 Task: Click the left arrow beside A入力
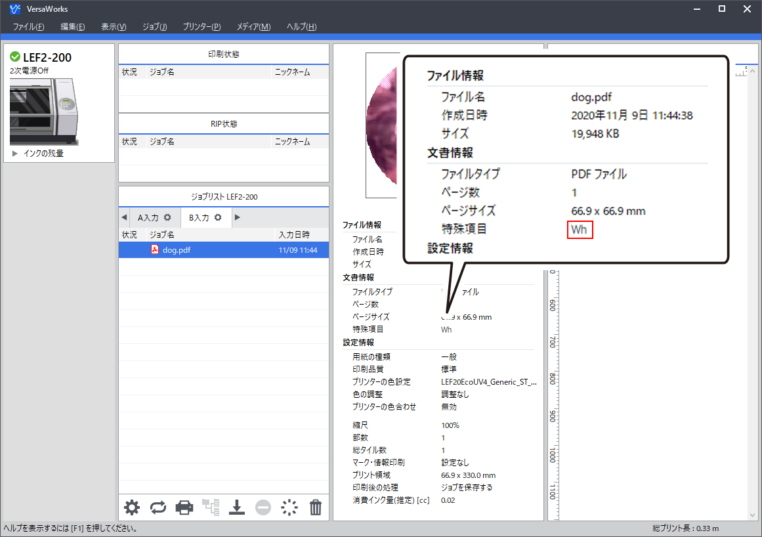click(x=125, y=217)
